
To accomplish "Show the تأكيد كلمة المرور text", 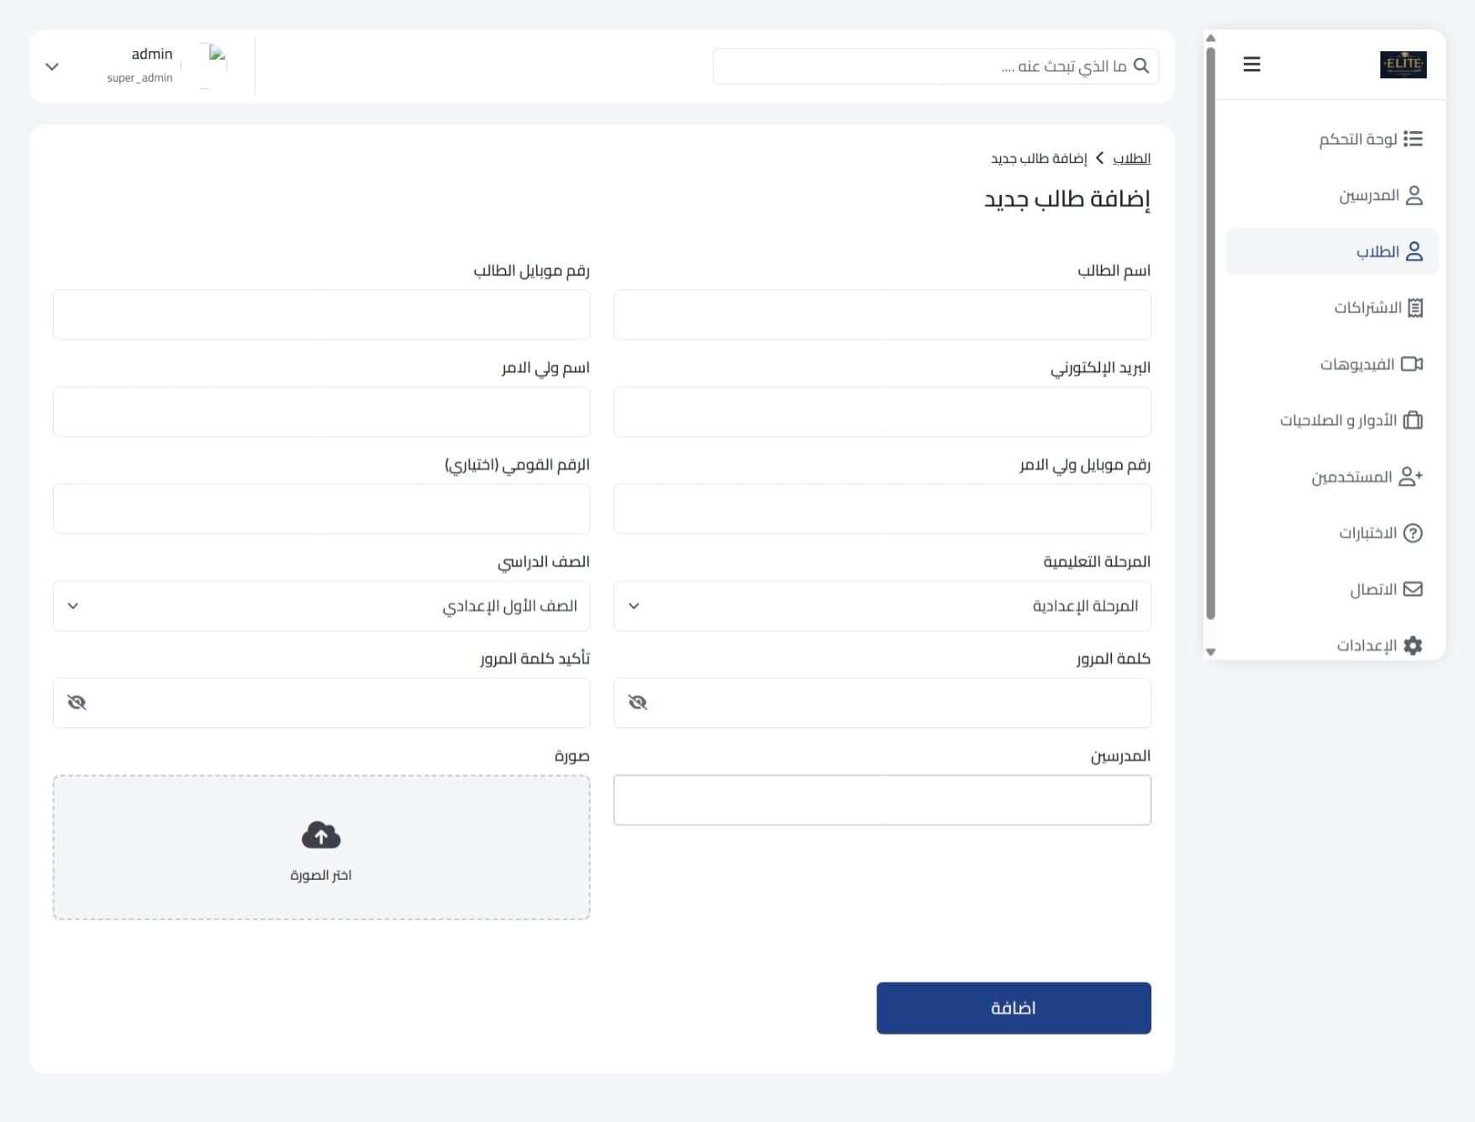I will (x=77, y=702).
